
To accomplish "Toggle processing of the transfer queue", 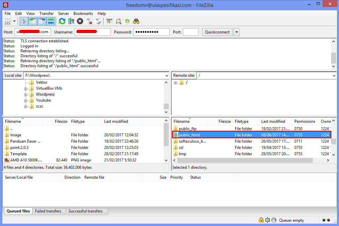I will [71, 21].
